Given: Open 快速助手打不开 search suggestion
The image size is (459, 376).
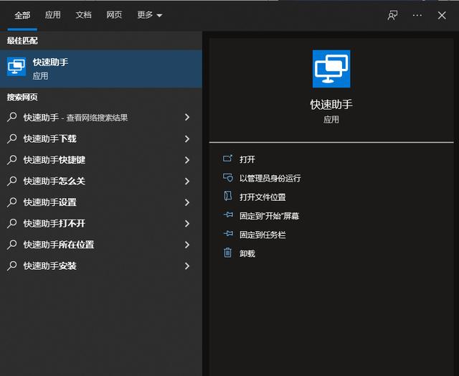Looking at the screenshot, I should [55, 223].
